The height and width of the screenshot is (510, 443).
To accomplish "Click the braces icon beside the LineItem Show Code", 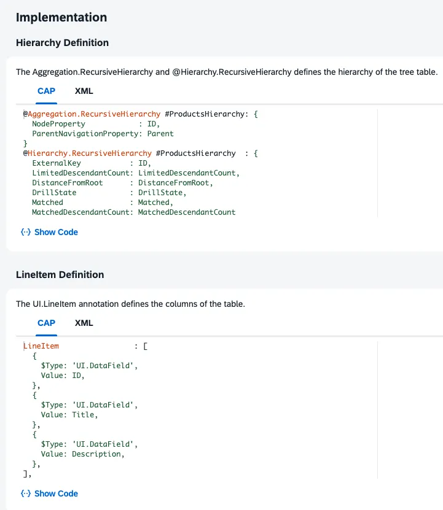I will [x=26, y=493].
